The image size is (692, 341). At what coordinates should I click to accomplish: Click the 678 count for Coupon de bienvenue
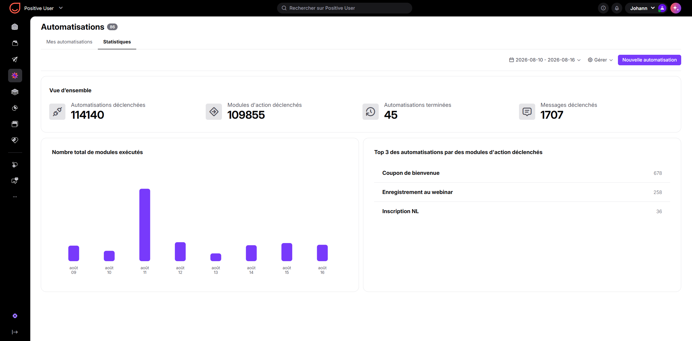point(658,173)
